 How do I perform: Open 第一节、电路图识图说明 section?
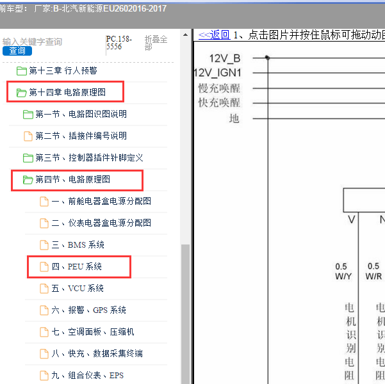pos(81,114)
